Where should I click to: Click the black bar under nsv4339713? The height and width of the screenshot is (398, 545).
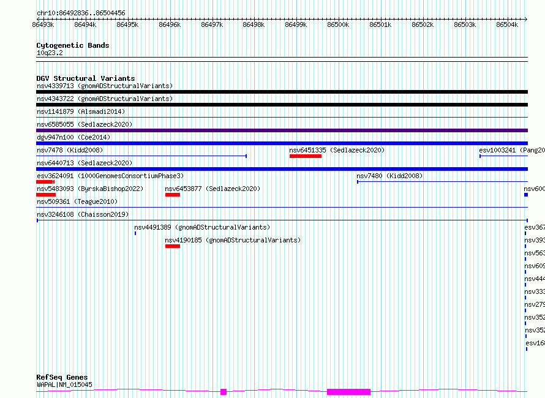(282, 92)
